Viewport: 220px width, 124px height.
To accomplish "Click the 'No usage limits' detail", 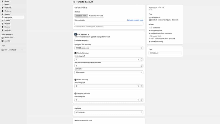I will tap(156, 36).
